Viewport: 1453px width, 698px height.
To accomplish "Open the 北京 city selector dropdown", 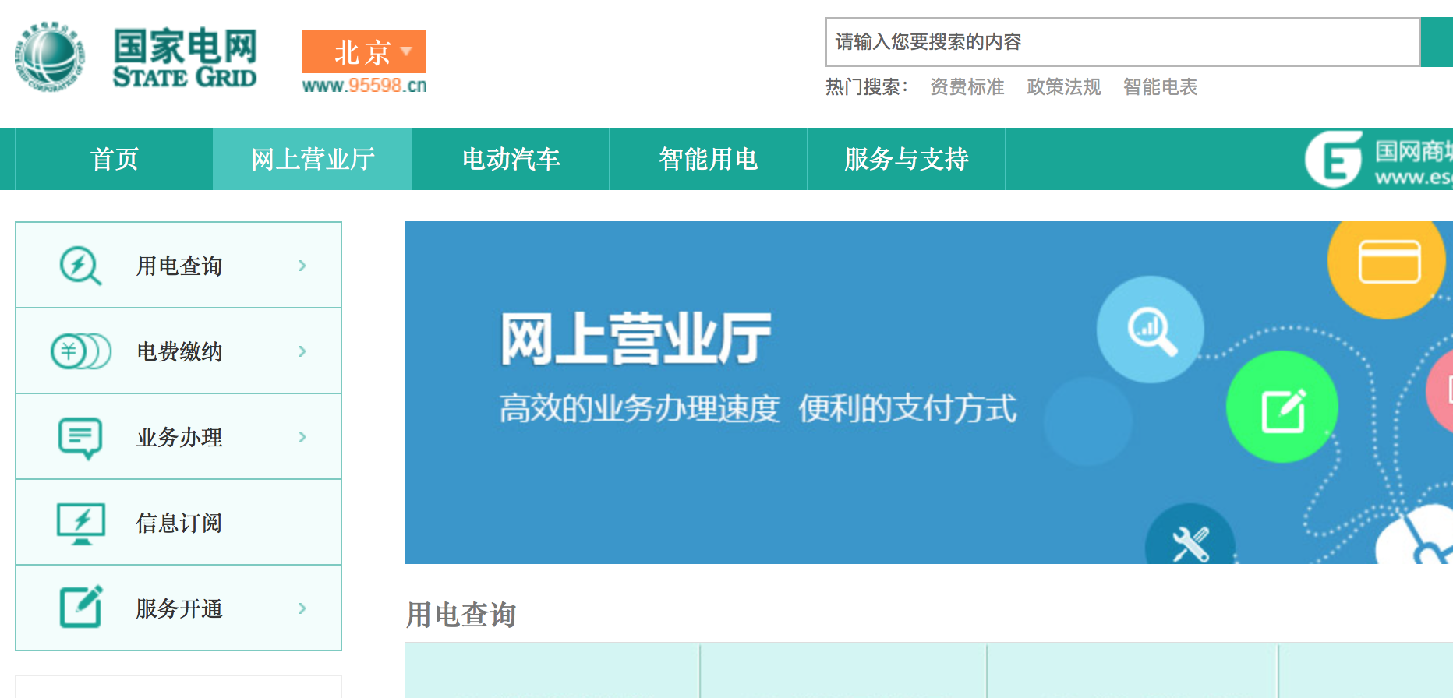I will [x=364, y=51].
